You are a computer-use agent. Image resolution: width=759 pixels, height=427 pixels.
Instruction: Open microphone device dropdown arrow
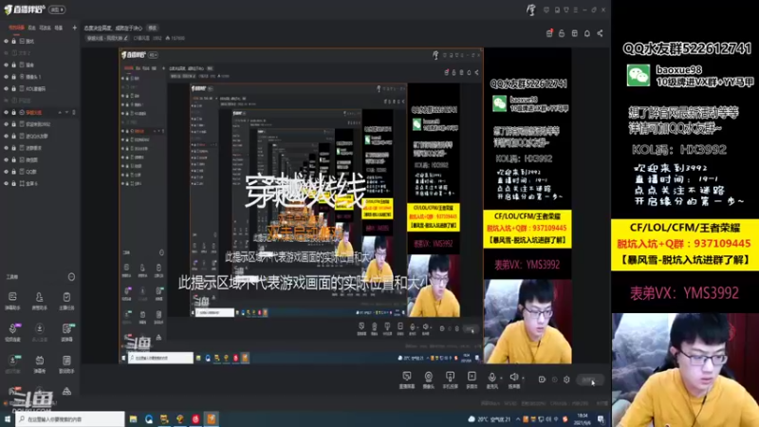point(501,378)
